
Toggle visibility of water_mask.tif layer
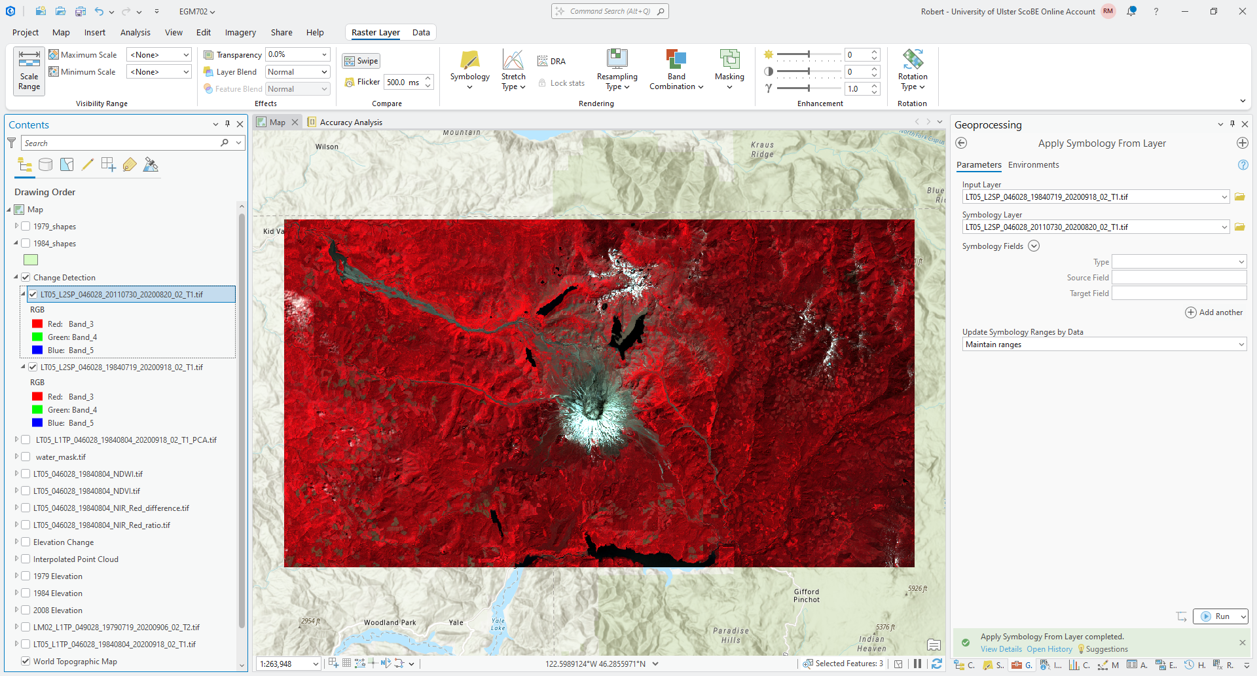26,457
